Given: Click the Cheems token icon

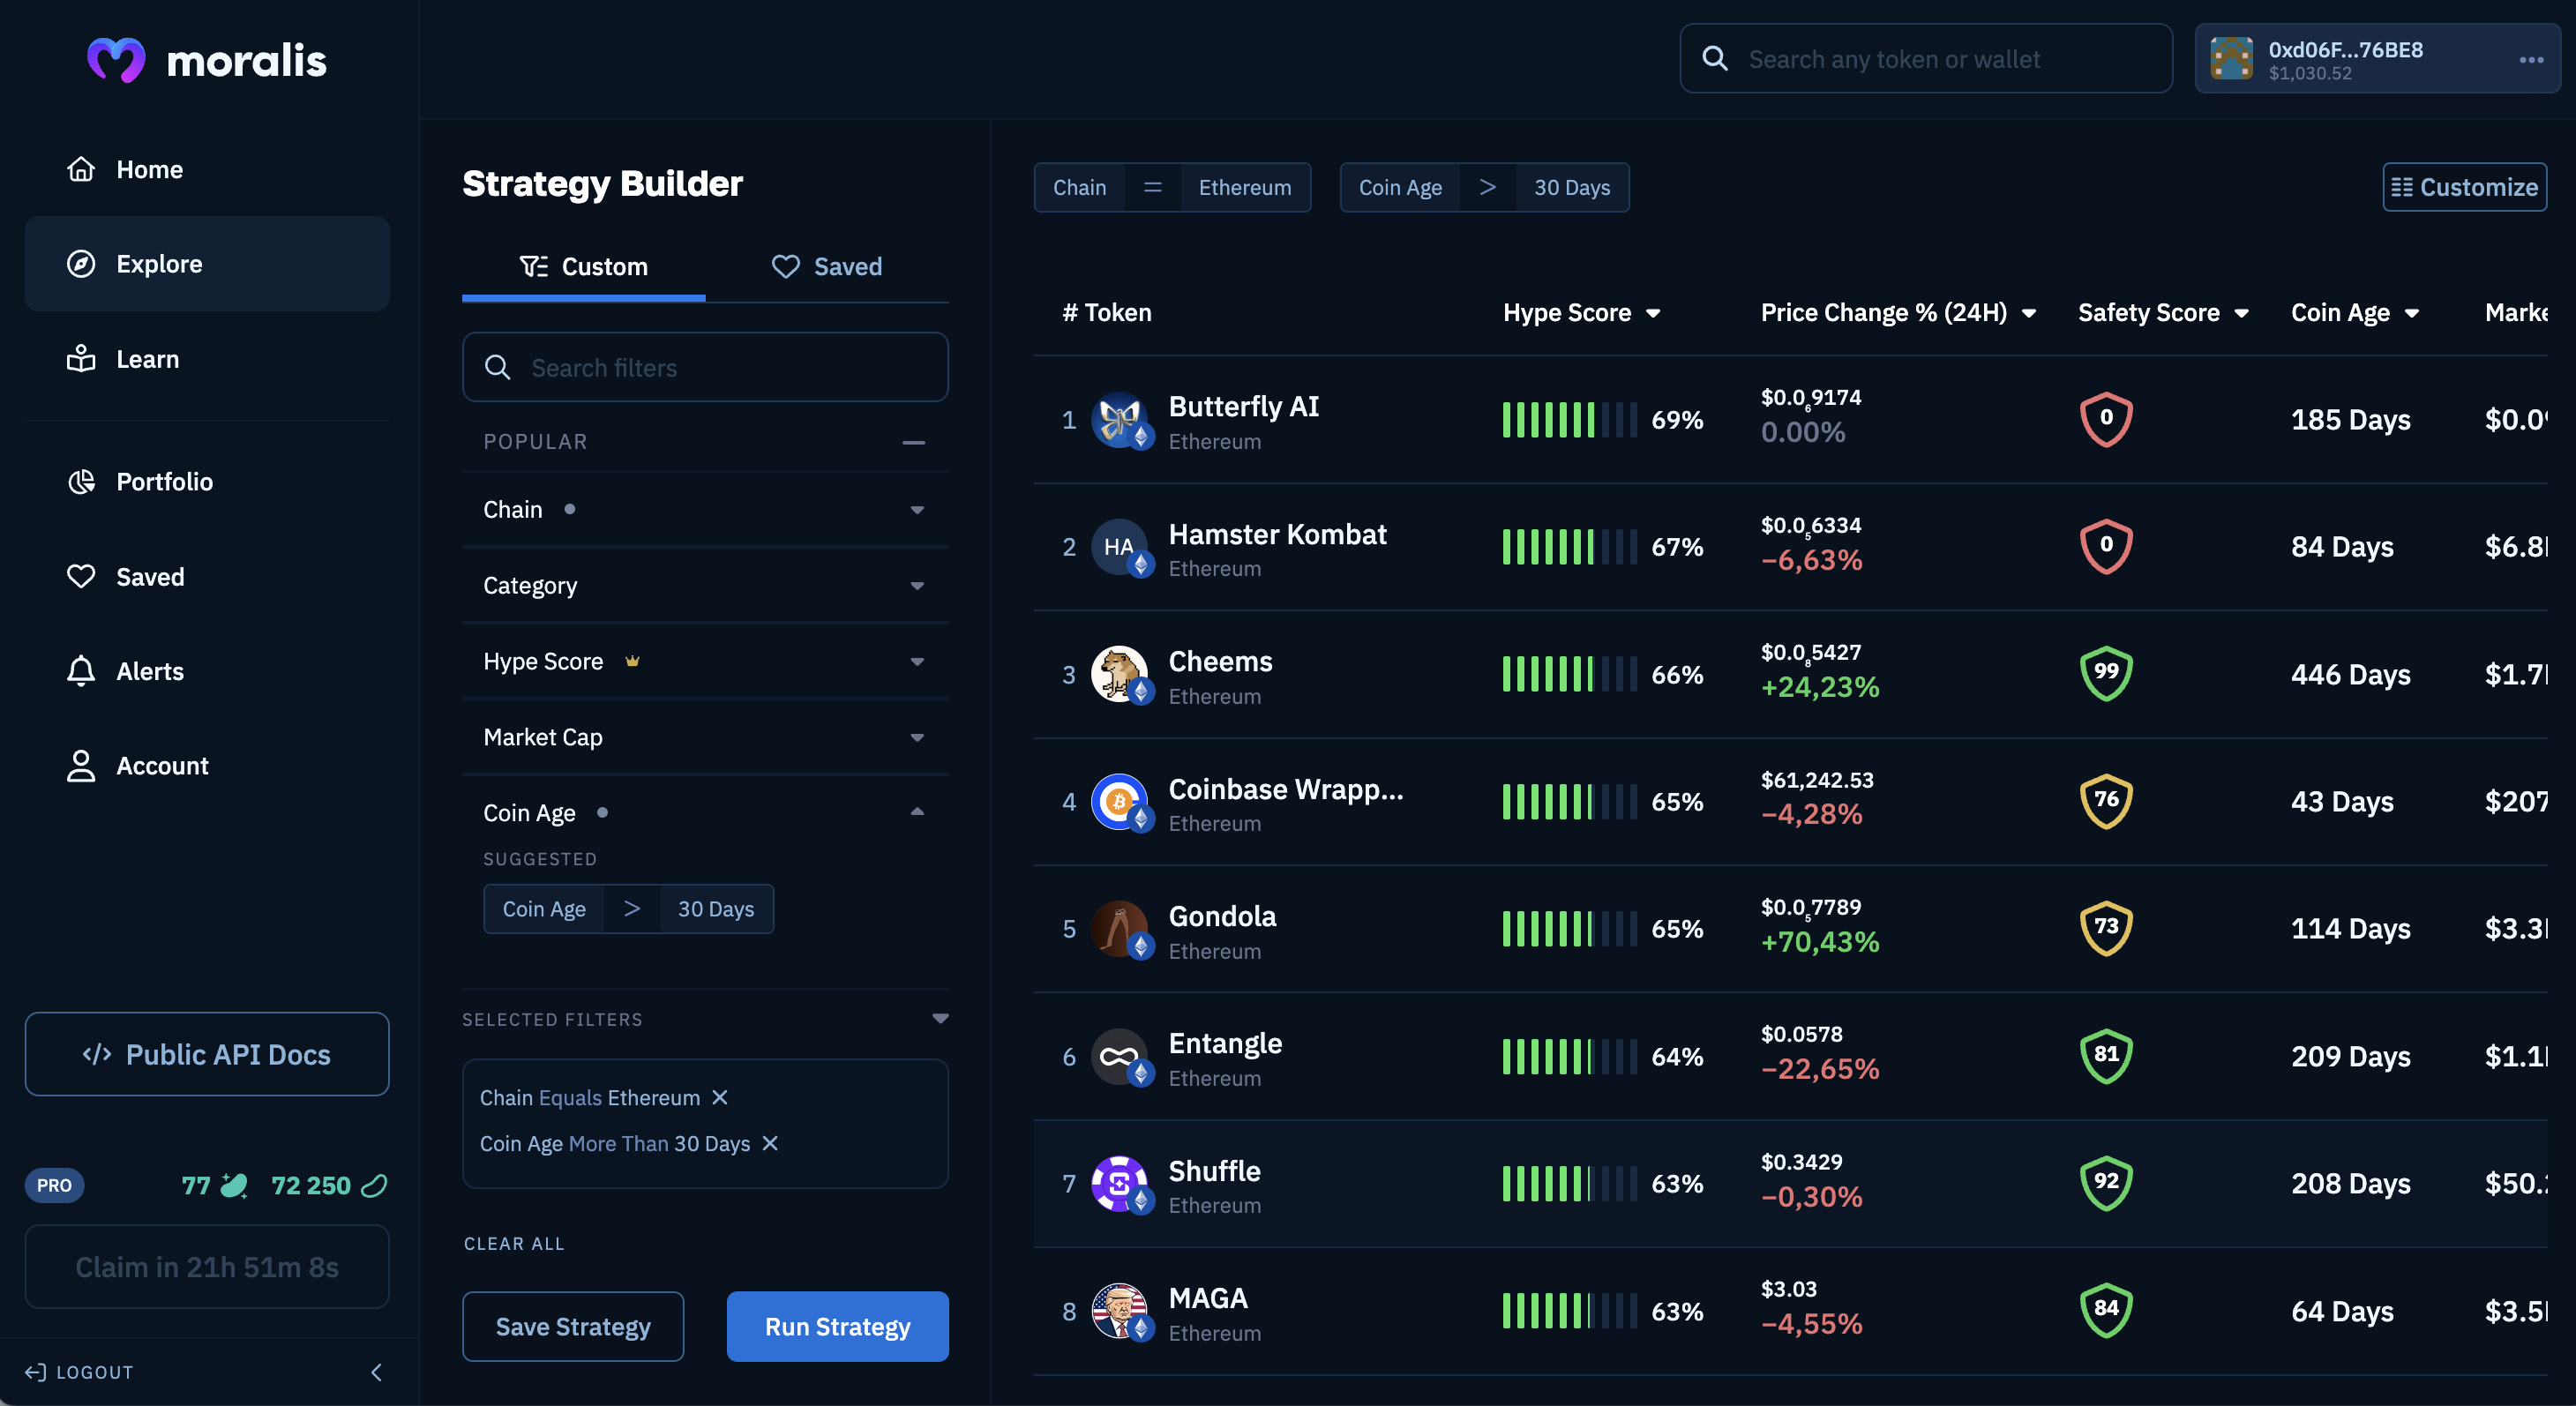Looking at the screenshot, I should tap(1119, 674).
